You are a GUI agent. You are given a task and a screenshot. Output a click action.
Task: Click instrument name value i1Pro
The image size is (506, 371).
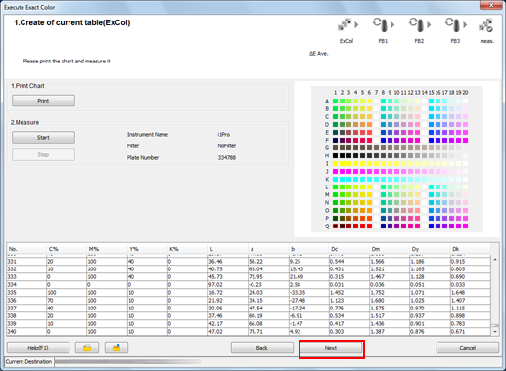pos(224,135)
